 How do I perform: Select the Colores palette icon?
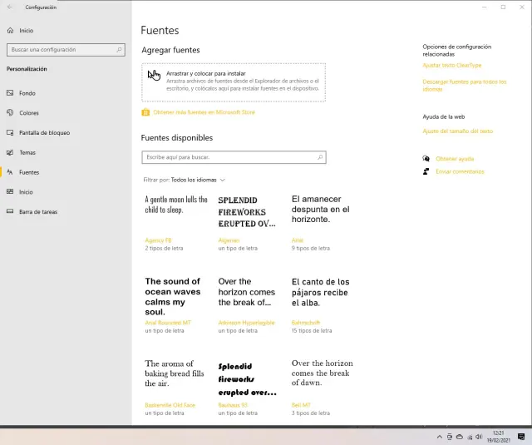coord(10,113)
